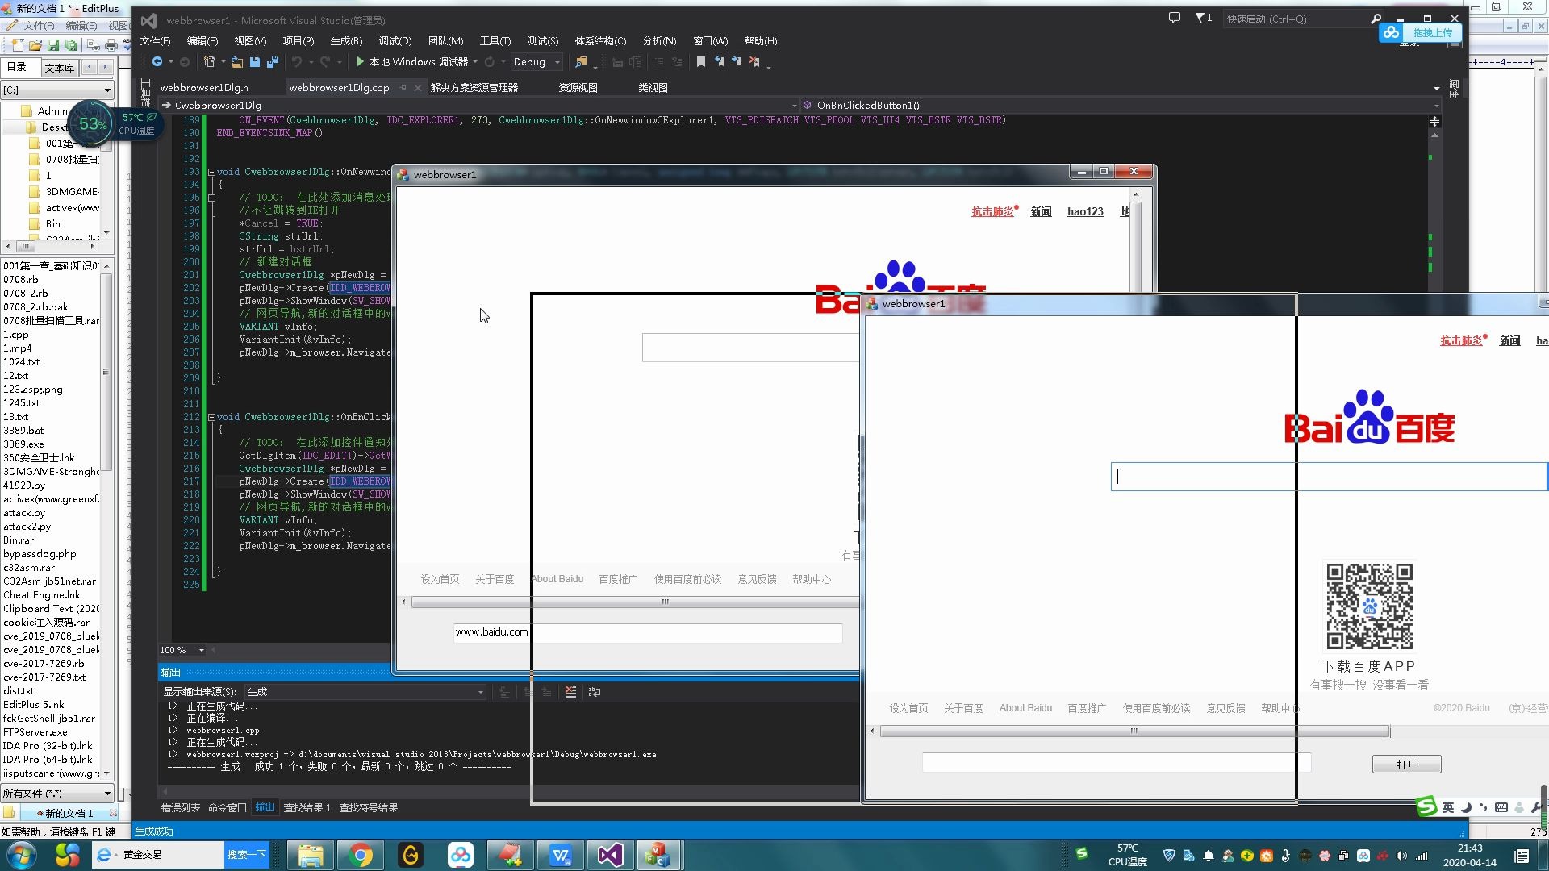
Task: Toggle bookmark icon in Visual Studio toolbar
Action: (x=700, y=62)
